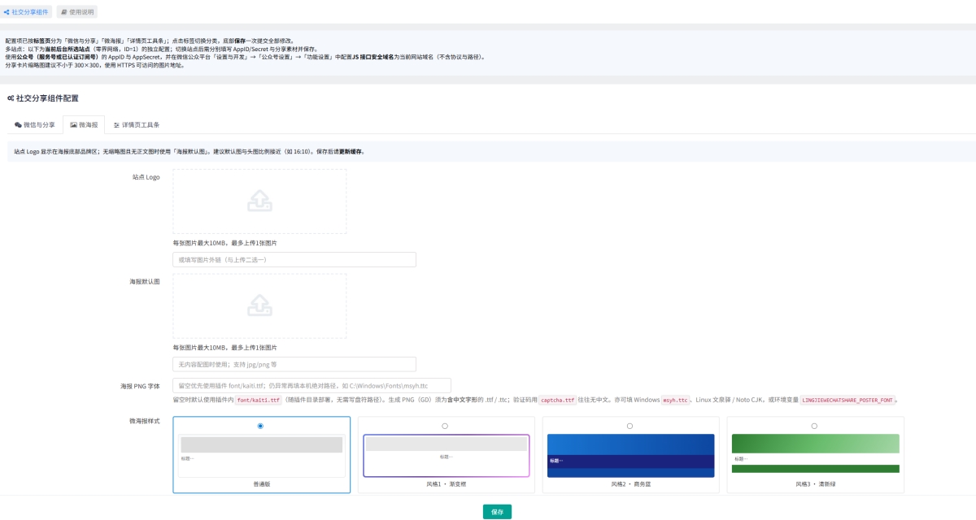
Task: Switch to the 微信与分享 tab
Action: 35,125
